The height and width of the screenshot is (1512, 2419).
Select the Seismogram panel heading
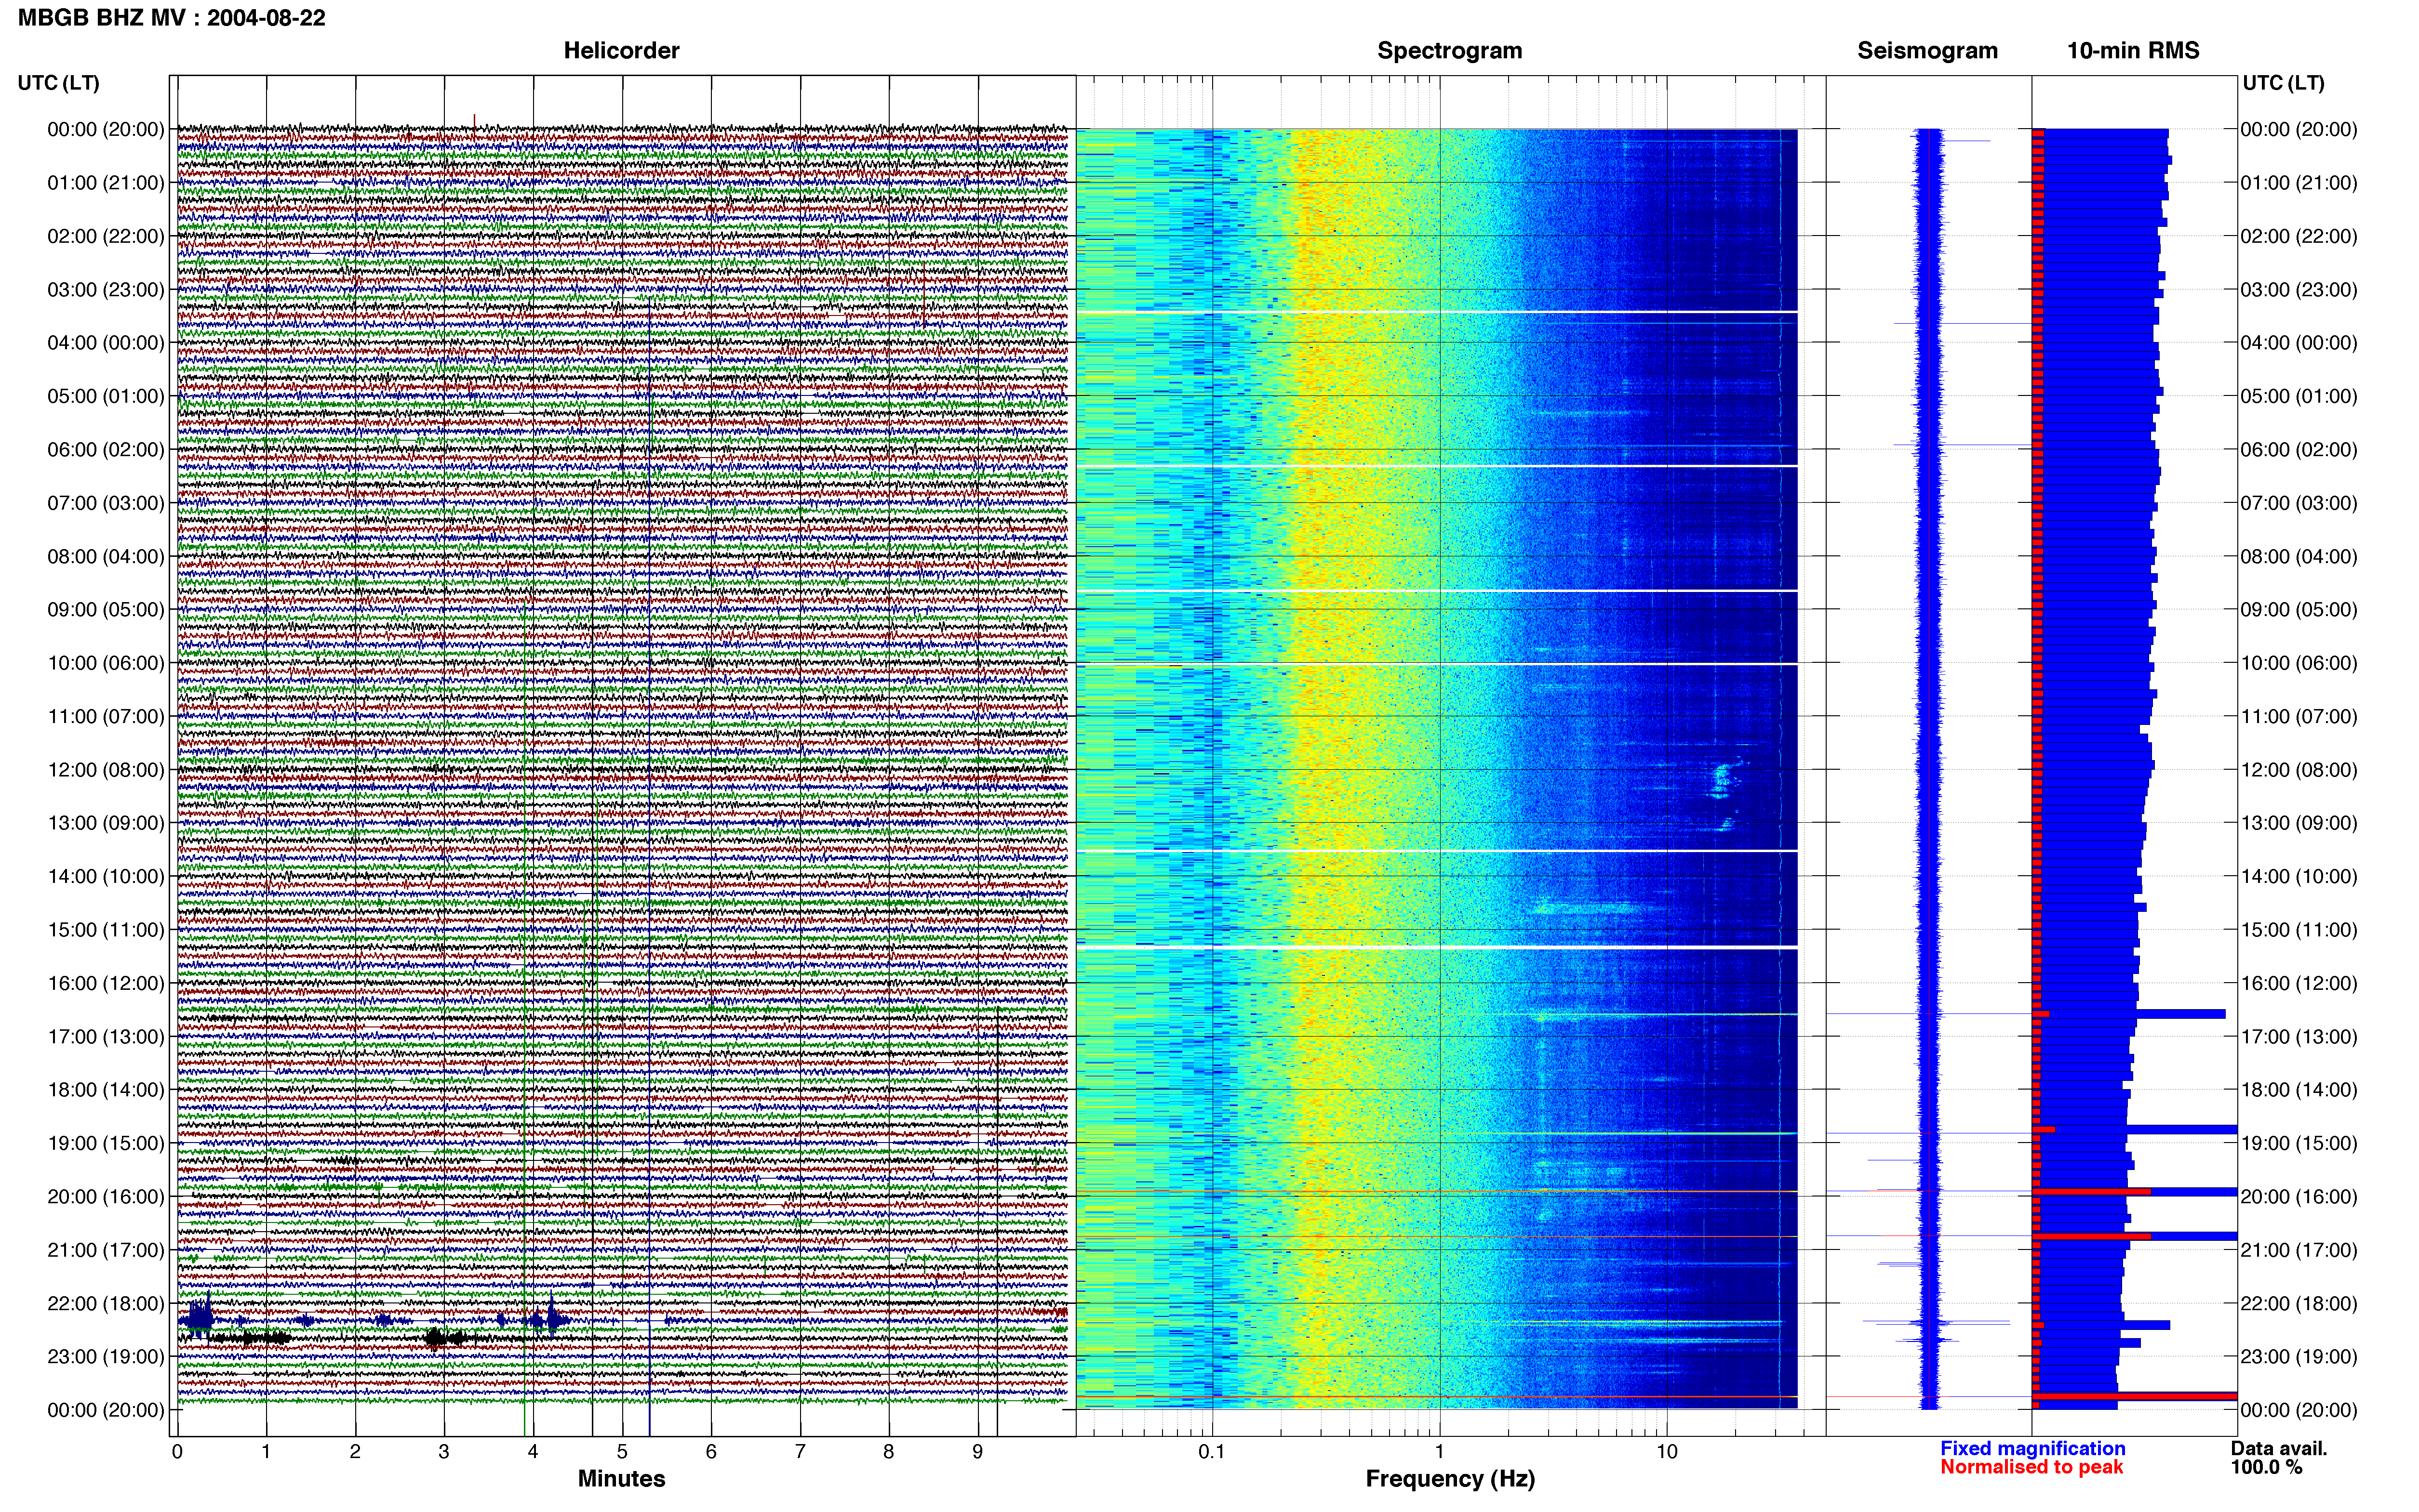point(1927,50)
